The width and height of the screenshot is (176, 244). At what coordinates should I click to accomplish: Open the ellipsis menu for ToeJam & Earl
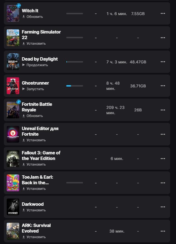click(x=163, y=182)
